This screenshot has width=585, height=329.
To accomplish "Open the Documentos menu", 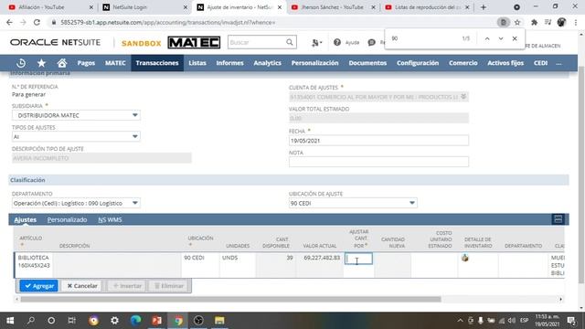I will (367, 63).
